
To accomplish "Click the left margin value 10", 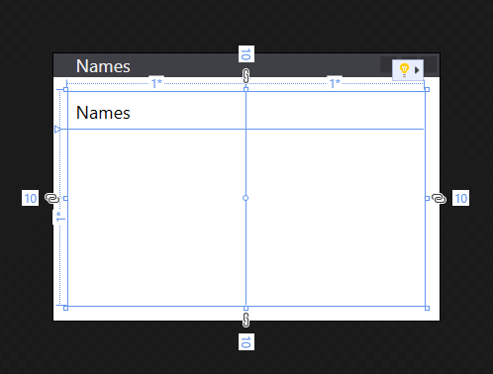I will point(30,198).
